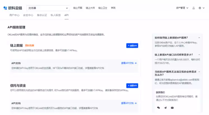Screen dimensions: 209x115
Task: Expand the 资产管理 dropdown menu
Action: 182,8
